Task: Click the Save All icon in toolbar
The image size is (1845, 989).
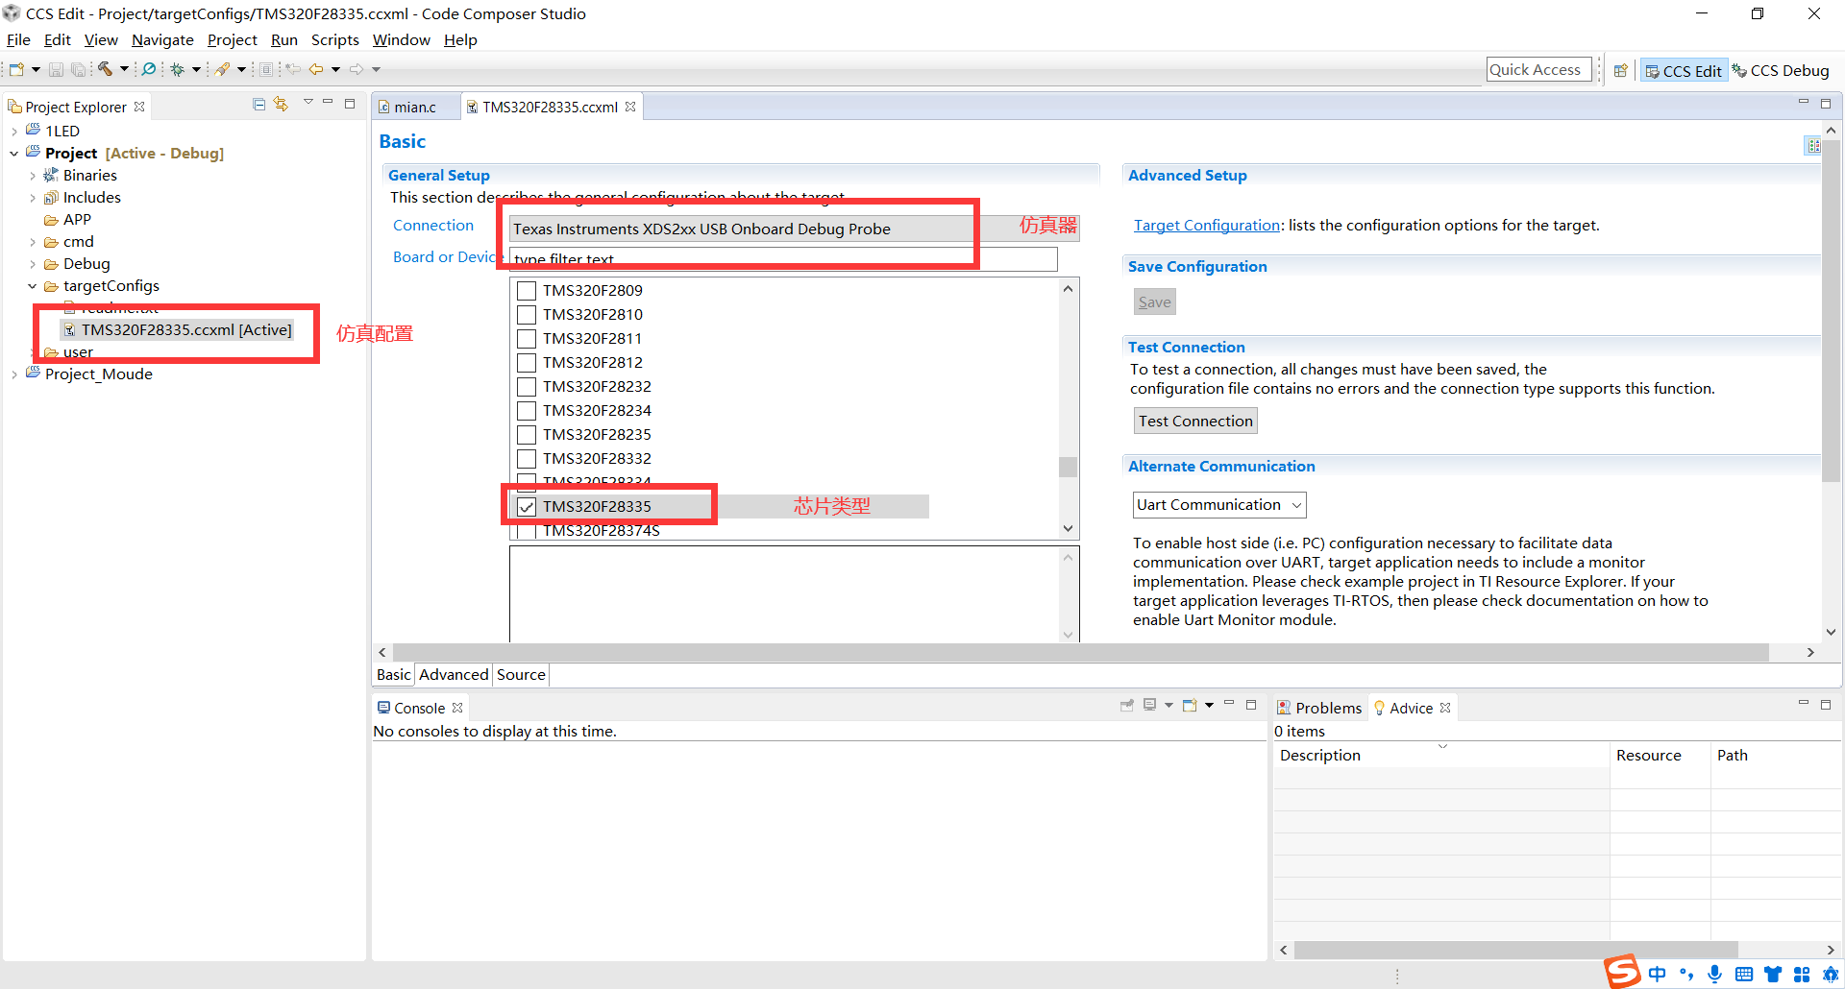Action: (x=78, y=69)
